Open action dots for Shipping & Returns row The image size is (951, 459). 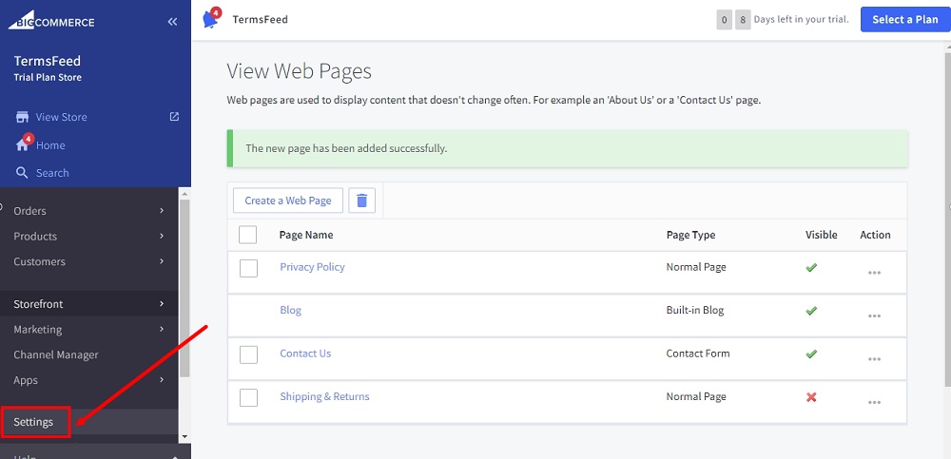[x=874, y=402]
